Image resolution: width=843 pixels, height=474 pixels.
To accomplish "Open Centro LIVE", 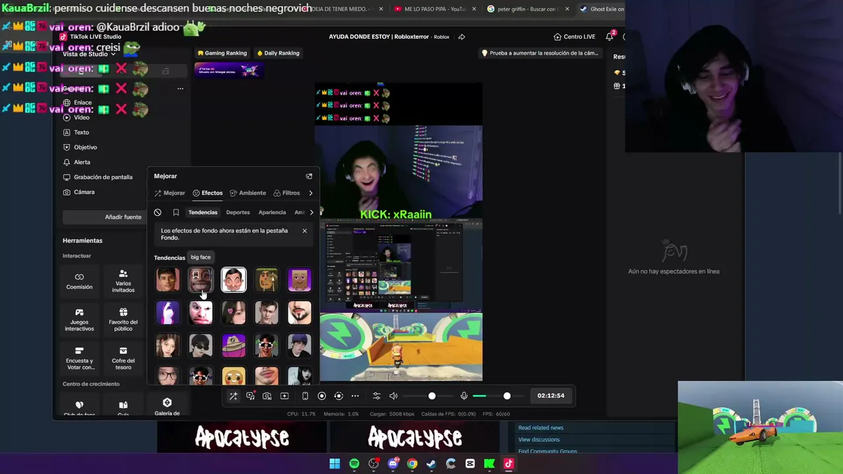I will (x=574, y=37).
